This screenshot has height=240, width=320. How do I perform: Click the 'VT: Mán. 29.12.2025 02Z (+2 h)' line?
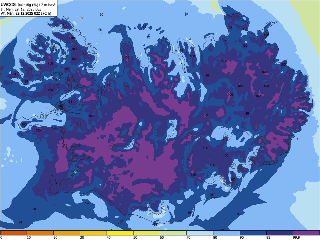click(x=26, y=13)
